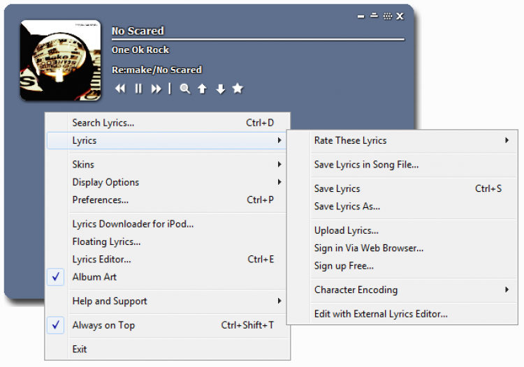Click the magnifier search lyrics icon
Screen dimensions: 524x367
pyautogui.click(x=185, y=89)
